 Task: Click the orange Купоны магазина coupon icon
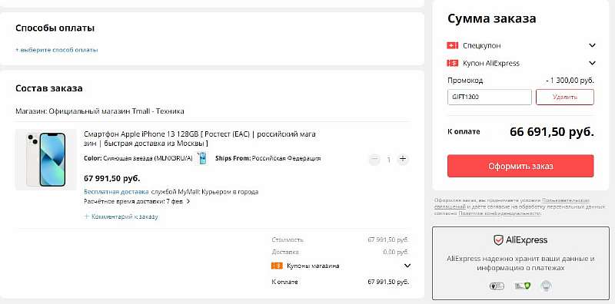pyautogui.click(x=277, y=266)
